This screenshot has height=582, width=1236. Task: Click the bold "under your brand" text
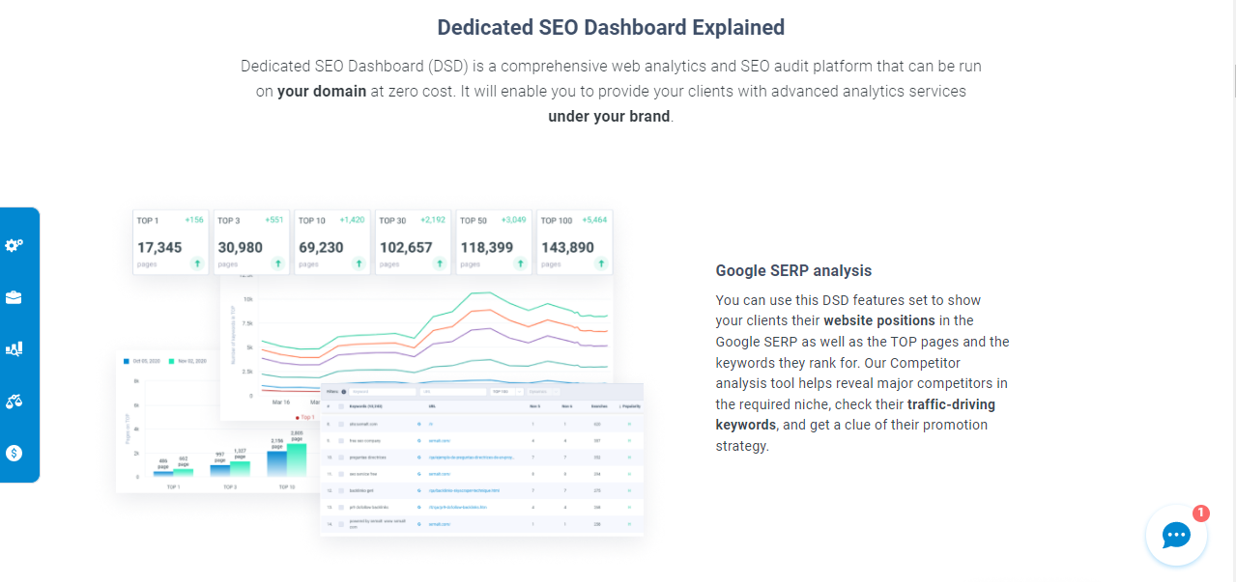click(609, 116)
